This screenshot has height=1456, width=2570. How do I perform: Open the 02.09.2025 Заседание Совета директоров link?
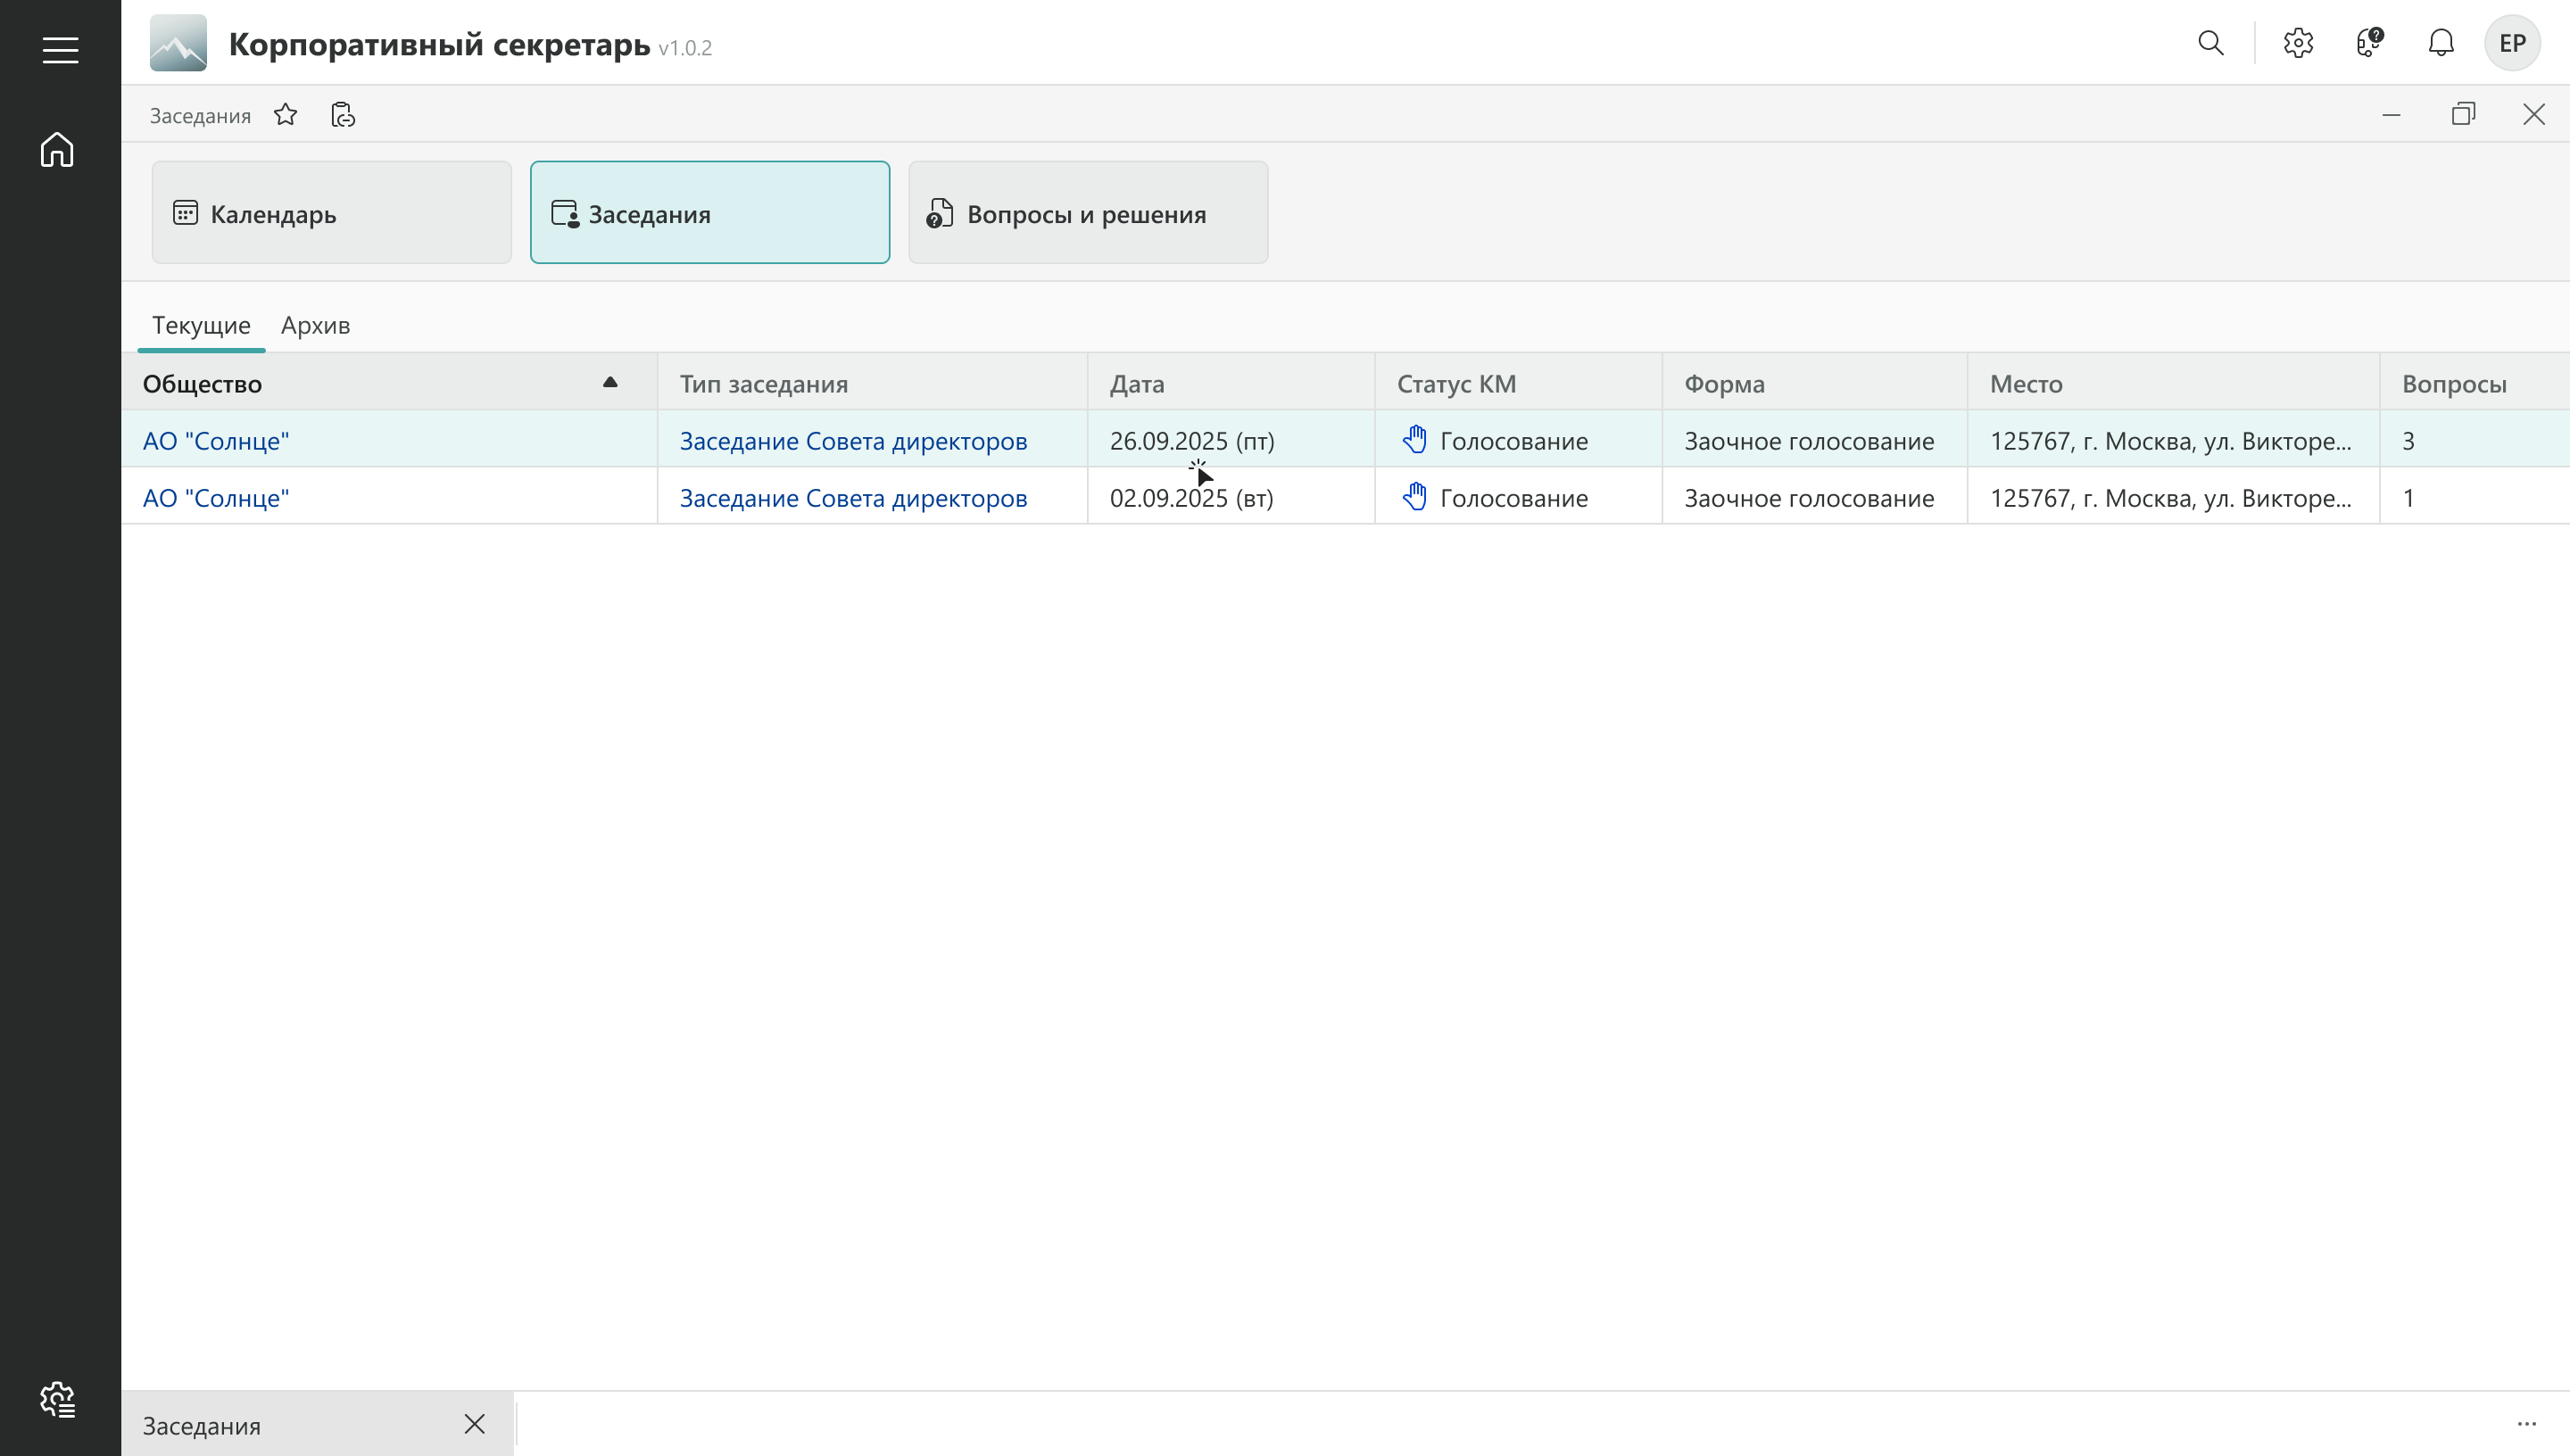point(853,498)
